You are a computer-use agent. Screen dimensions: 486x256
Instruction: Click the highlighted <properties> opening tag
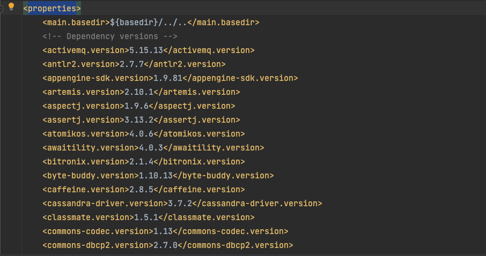tap(52, 9)
